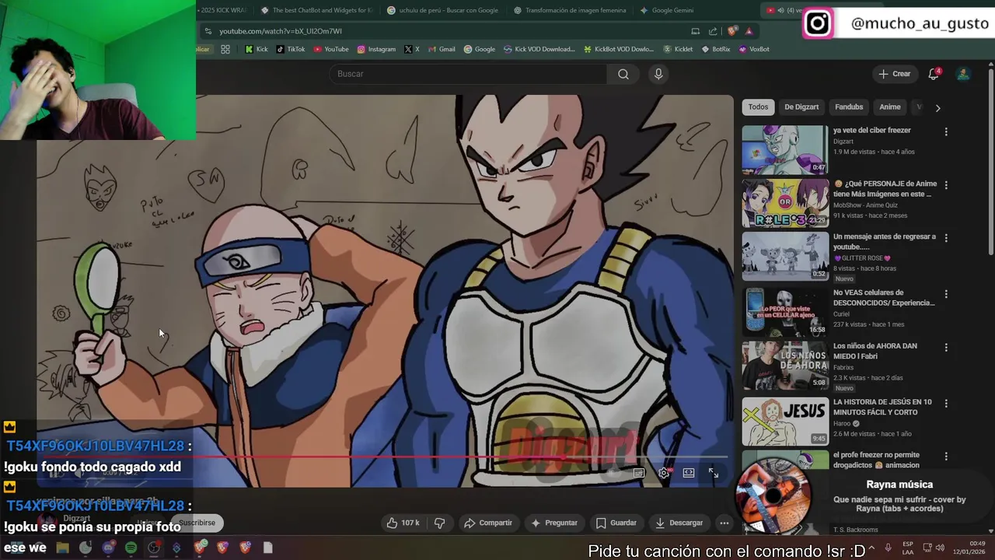Like the video with 107 k button
Image resolution: width=995 pixels, height=560 pixels.
pyautogui.click(x=403, y=523)
